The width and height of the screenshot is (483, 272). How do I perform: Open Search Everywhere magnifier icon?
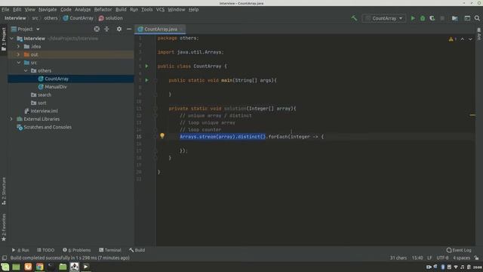(477, 18)
